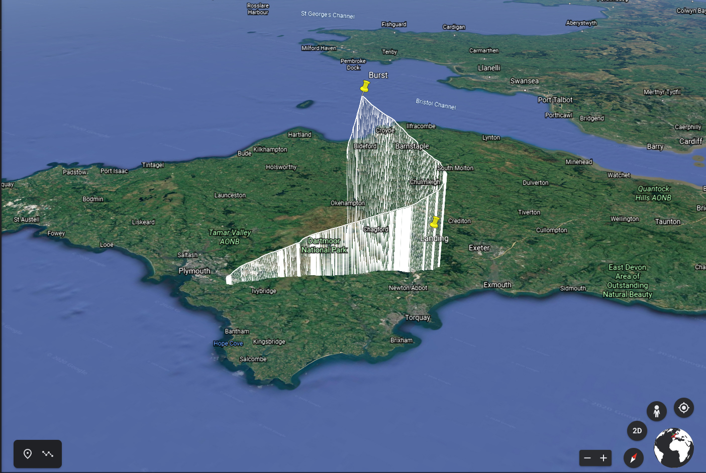This screenshot has width=706, height=473.
Task: Click the Cardiff city label
Action: 691,141
